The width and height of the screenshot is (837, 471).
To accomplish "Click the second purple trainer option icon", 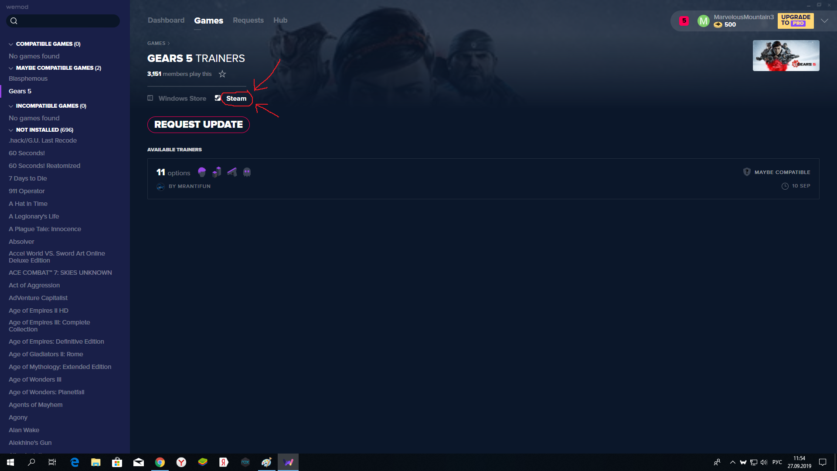I will coord(217,172).
